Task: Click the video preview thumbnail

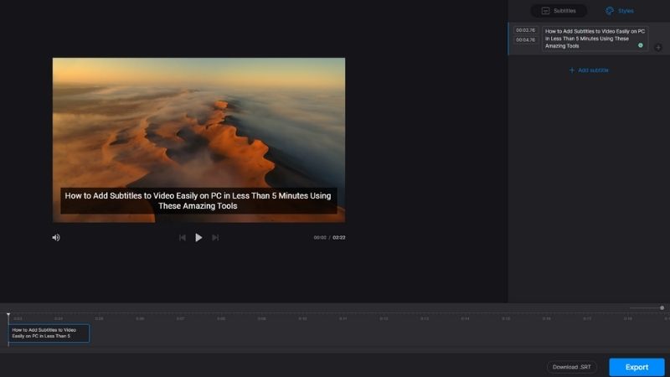Action: (198, 140)
